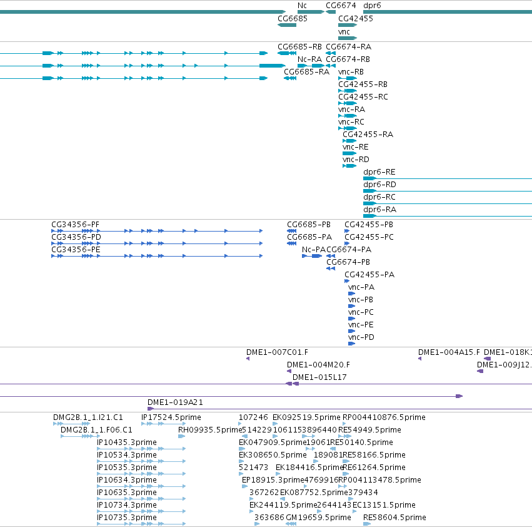Select the IP10534.3prime EST label
Screen dimensions: 532x527
(x=127, y=455)
